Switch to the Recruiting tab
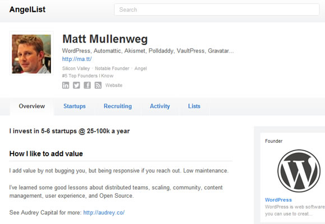The height and width of the screenshot is (224, 325). [118, 106]
